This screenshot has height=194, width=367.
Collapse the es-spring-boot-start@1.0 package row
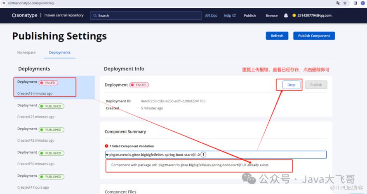[216, 154]
